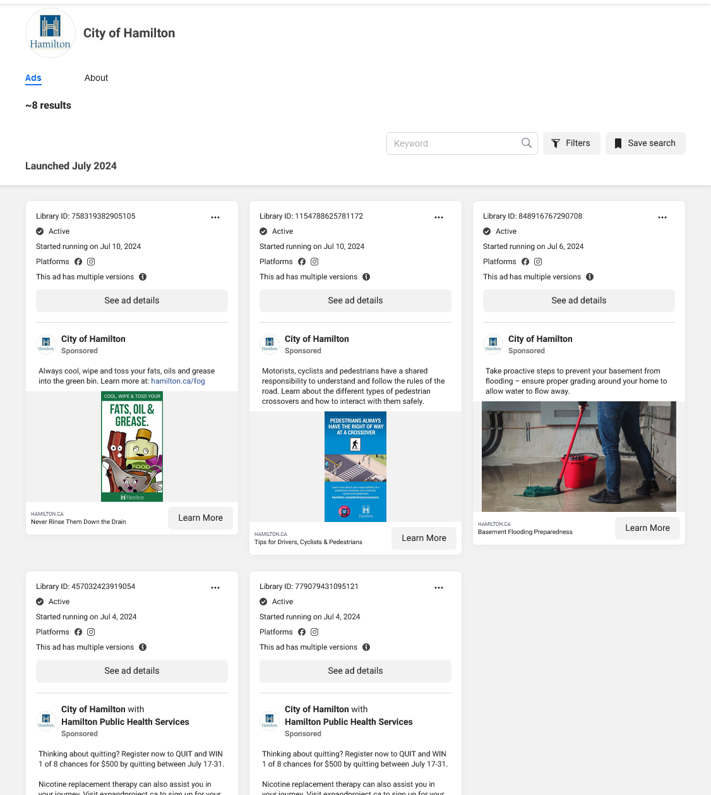Click Hamilton Public Health Services on ad 779079431095121

tap(349, 722)
